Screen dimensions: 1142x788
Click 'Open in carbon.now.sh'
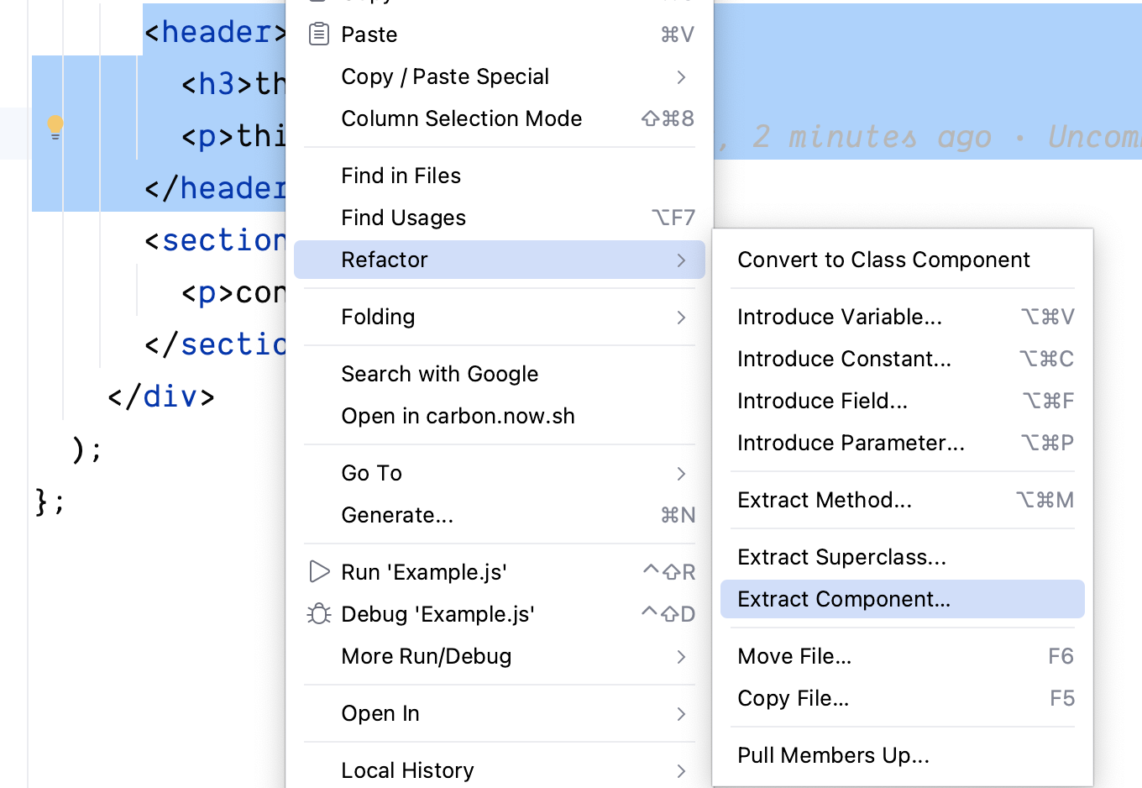tap(458, 416)
